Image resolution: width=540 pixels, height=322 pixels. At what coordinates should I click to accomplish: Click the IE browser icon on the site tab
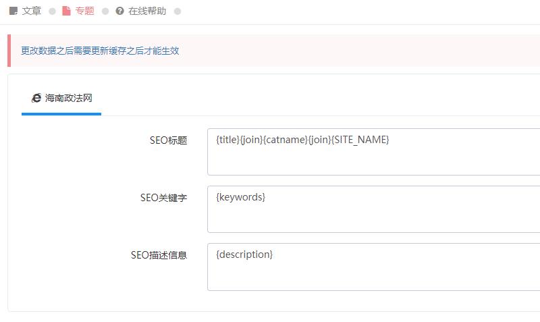pyautogui.click(x=36, y=98)
